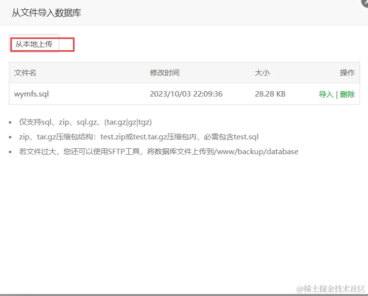This screenshot has height=296, width=368.
Task: Select the wymfs.sql file name
Action: pos(32,94)
